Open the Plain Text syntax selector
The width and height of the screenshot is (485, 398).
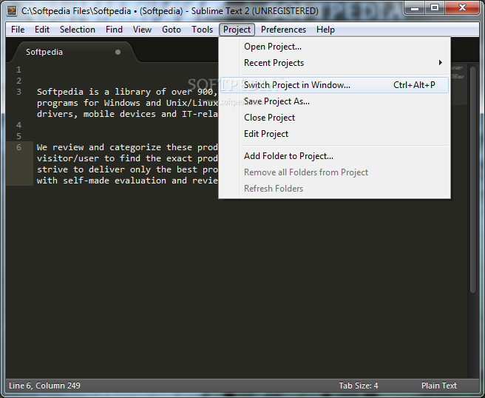pyautogui.click(x=439, y=385)
